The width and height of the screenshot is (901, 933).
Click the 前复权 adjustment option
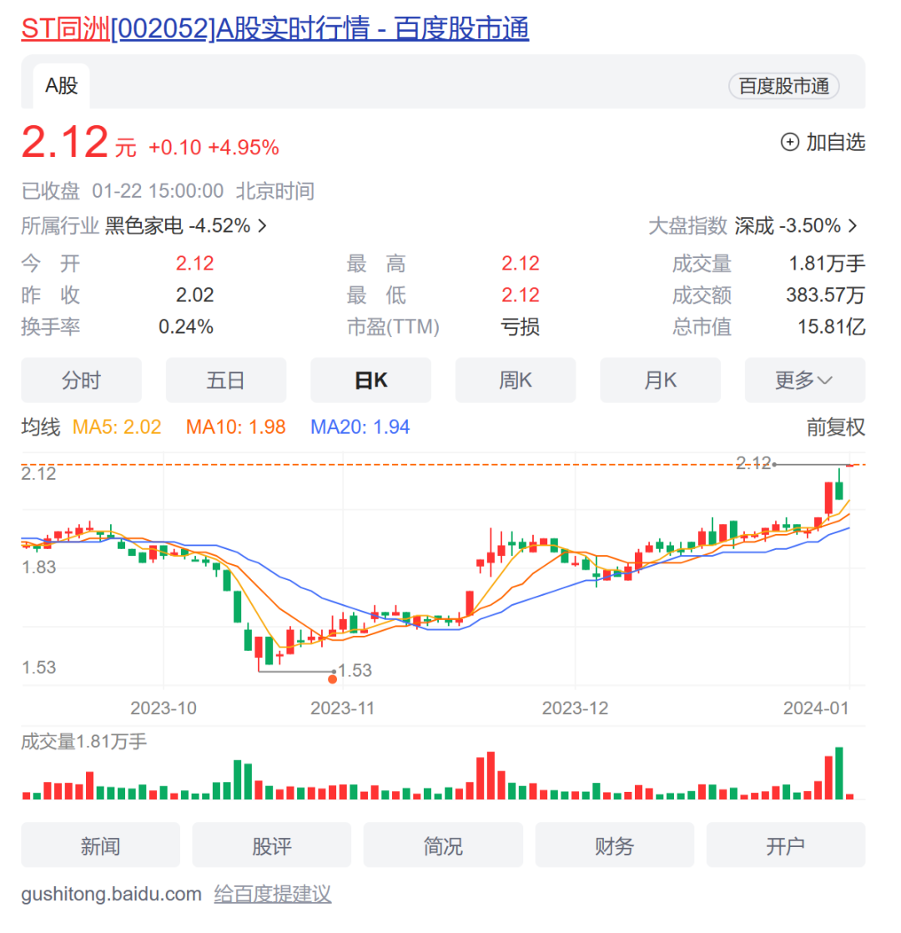[x=836, y=427]
